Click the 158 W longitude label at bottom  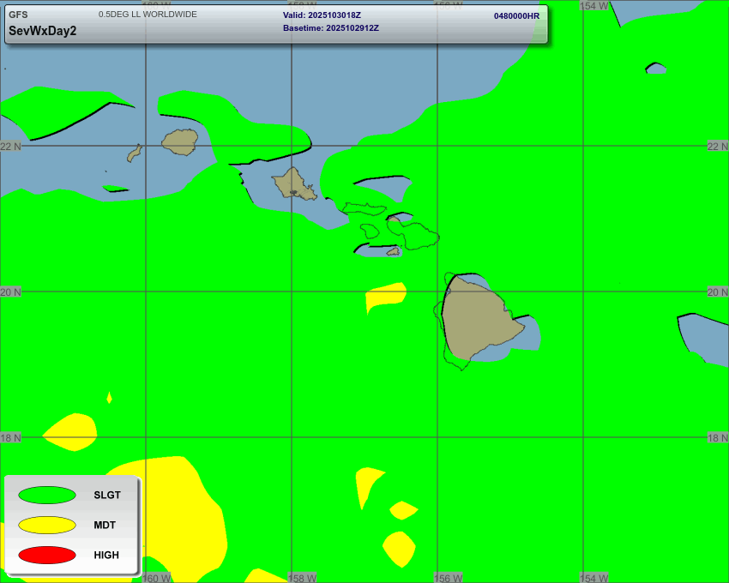302,578
